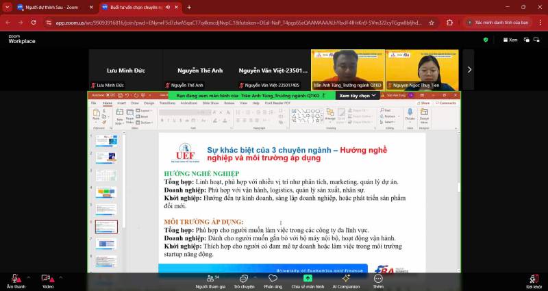Turn on camera with Video button

pos(47,280)
